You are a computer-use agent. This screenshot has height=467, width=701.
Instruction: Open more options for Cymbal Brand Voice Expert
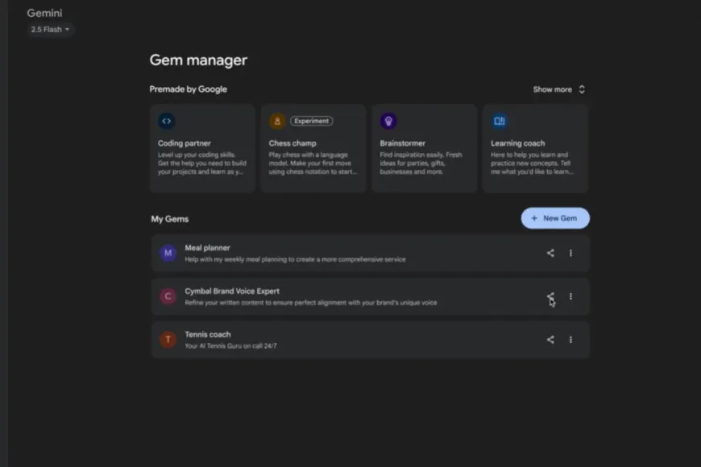point(571,296)
